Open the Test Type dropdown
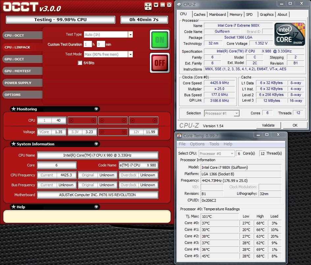This screenshot has width=311, height=265. [130, 35]
